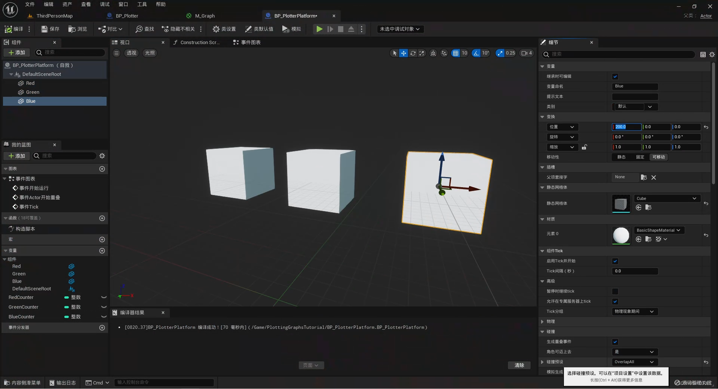Open debug object dropdown 未选中调试对象
Viewport: 718px width, 389px height.
[400, 29]
